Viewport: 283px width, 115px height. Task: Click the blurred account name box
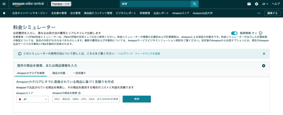61,4
